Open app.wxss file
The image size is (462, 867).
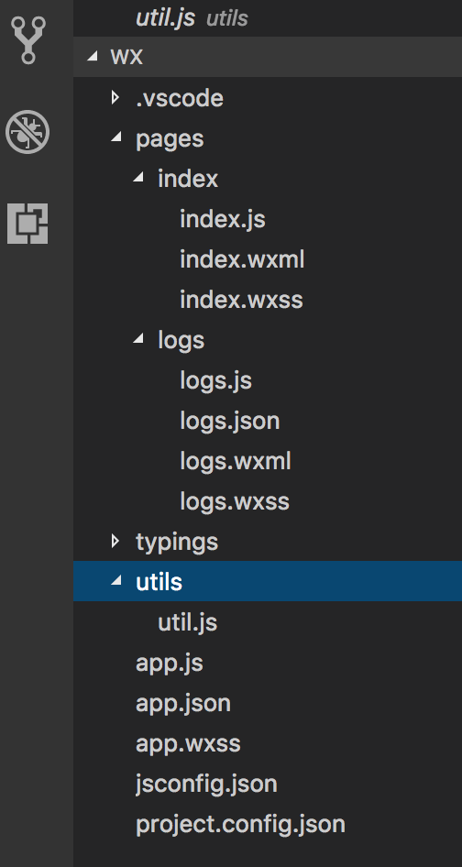188,744
